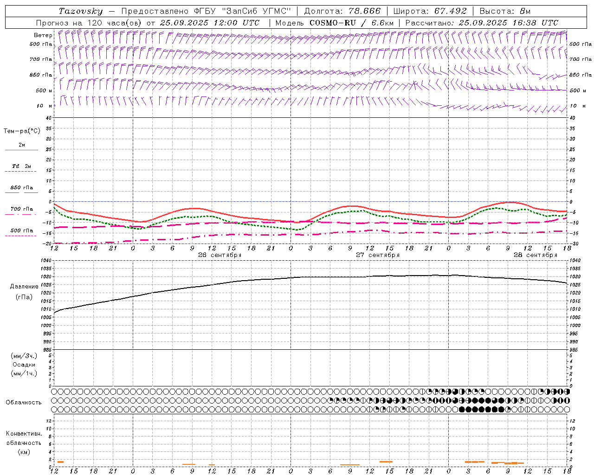
Task: Click the Tazovsky station name in header
Action: pos(80,11)
